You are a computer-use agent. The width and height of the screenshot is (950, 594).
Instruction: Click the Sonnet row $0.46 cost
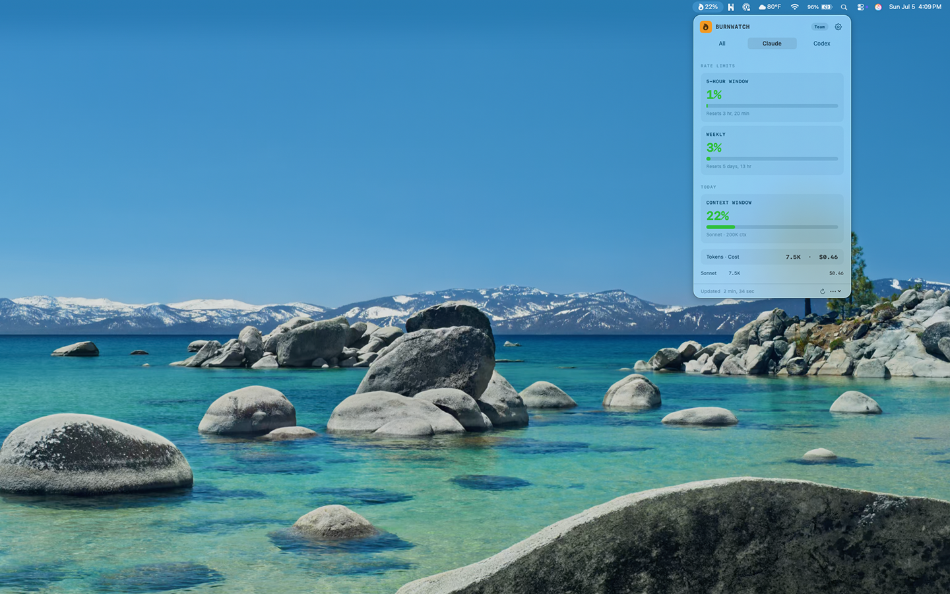(836, 273)
